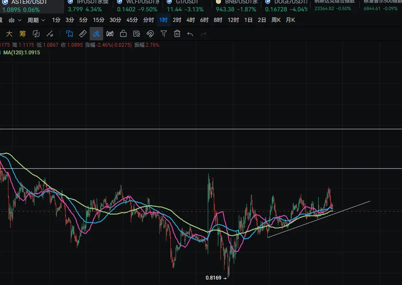This screenshot has height=285, width=402.
Task: Toggle the drawing pen tool
Action: [96, 34]
